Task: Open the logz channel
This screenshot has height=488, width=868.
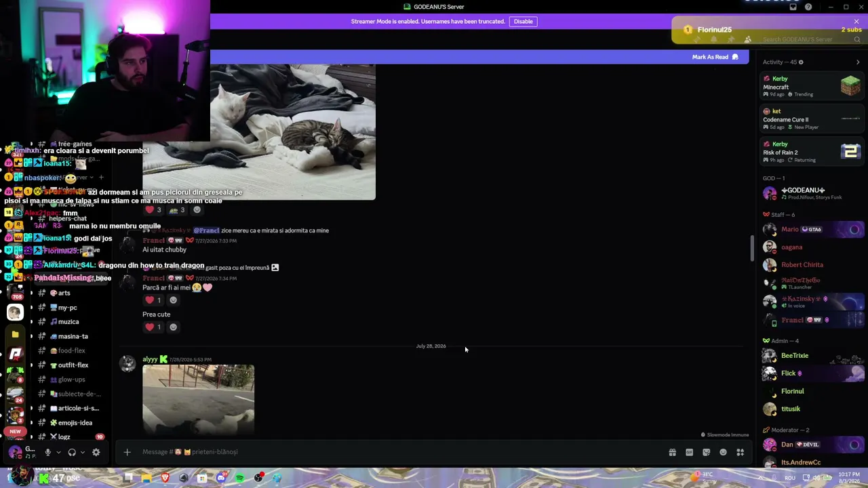Action: pyautogui.click(x=64, y=437)
